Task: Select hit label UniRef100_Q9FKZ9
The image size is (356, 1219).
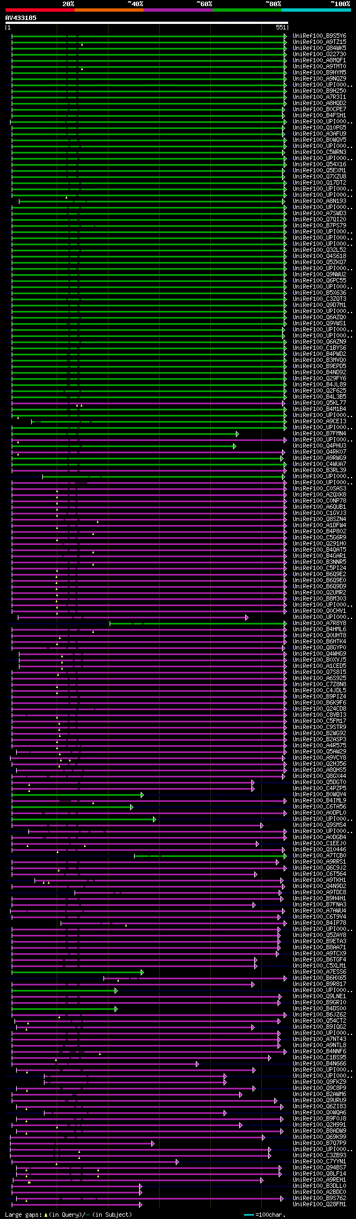Action: [319, 1082]
